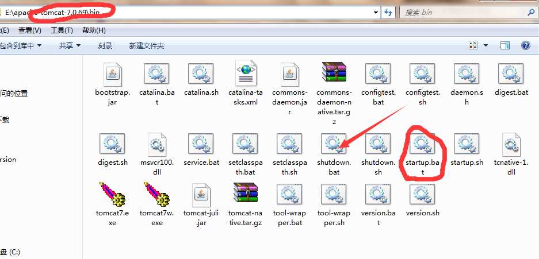539x259 pixels.
Task: Open the 查看(V) menu
Action: tap(30, 30)
